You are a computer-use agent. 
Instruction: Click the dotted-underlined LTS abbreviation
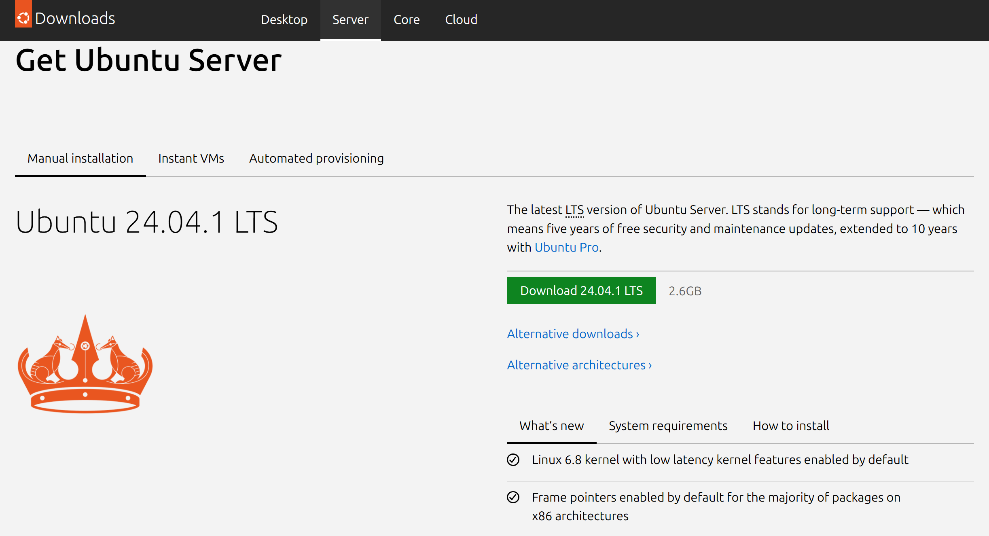click(574, 210)
